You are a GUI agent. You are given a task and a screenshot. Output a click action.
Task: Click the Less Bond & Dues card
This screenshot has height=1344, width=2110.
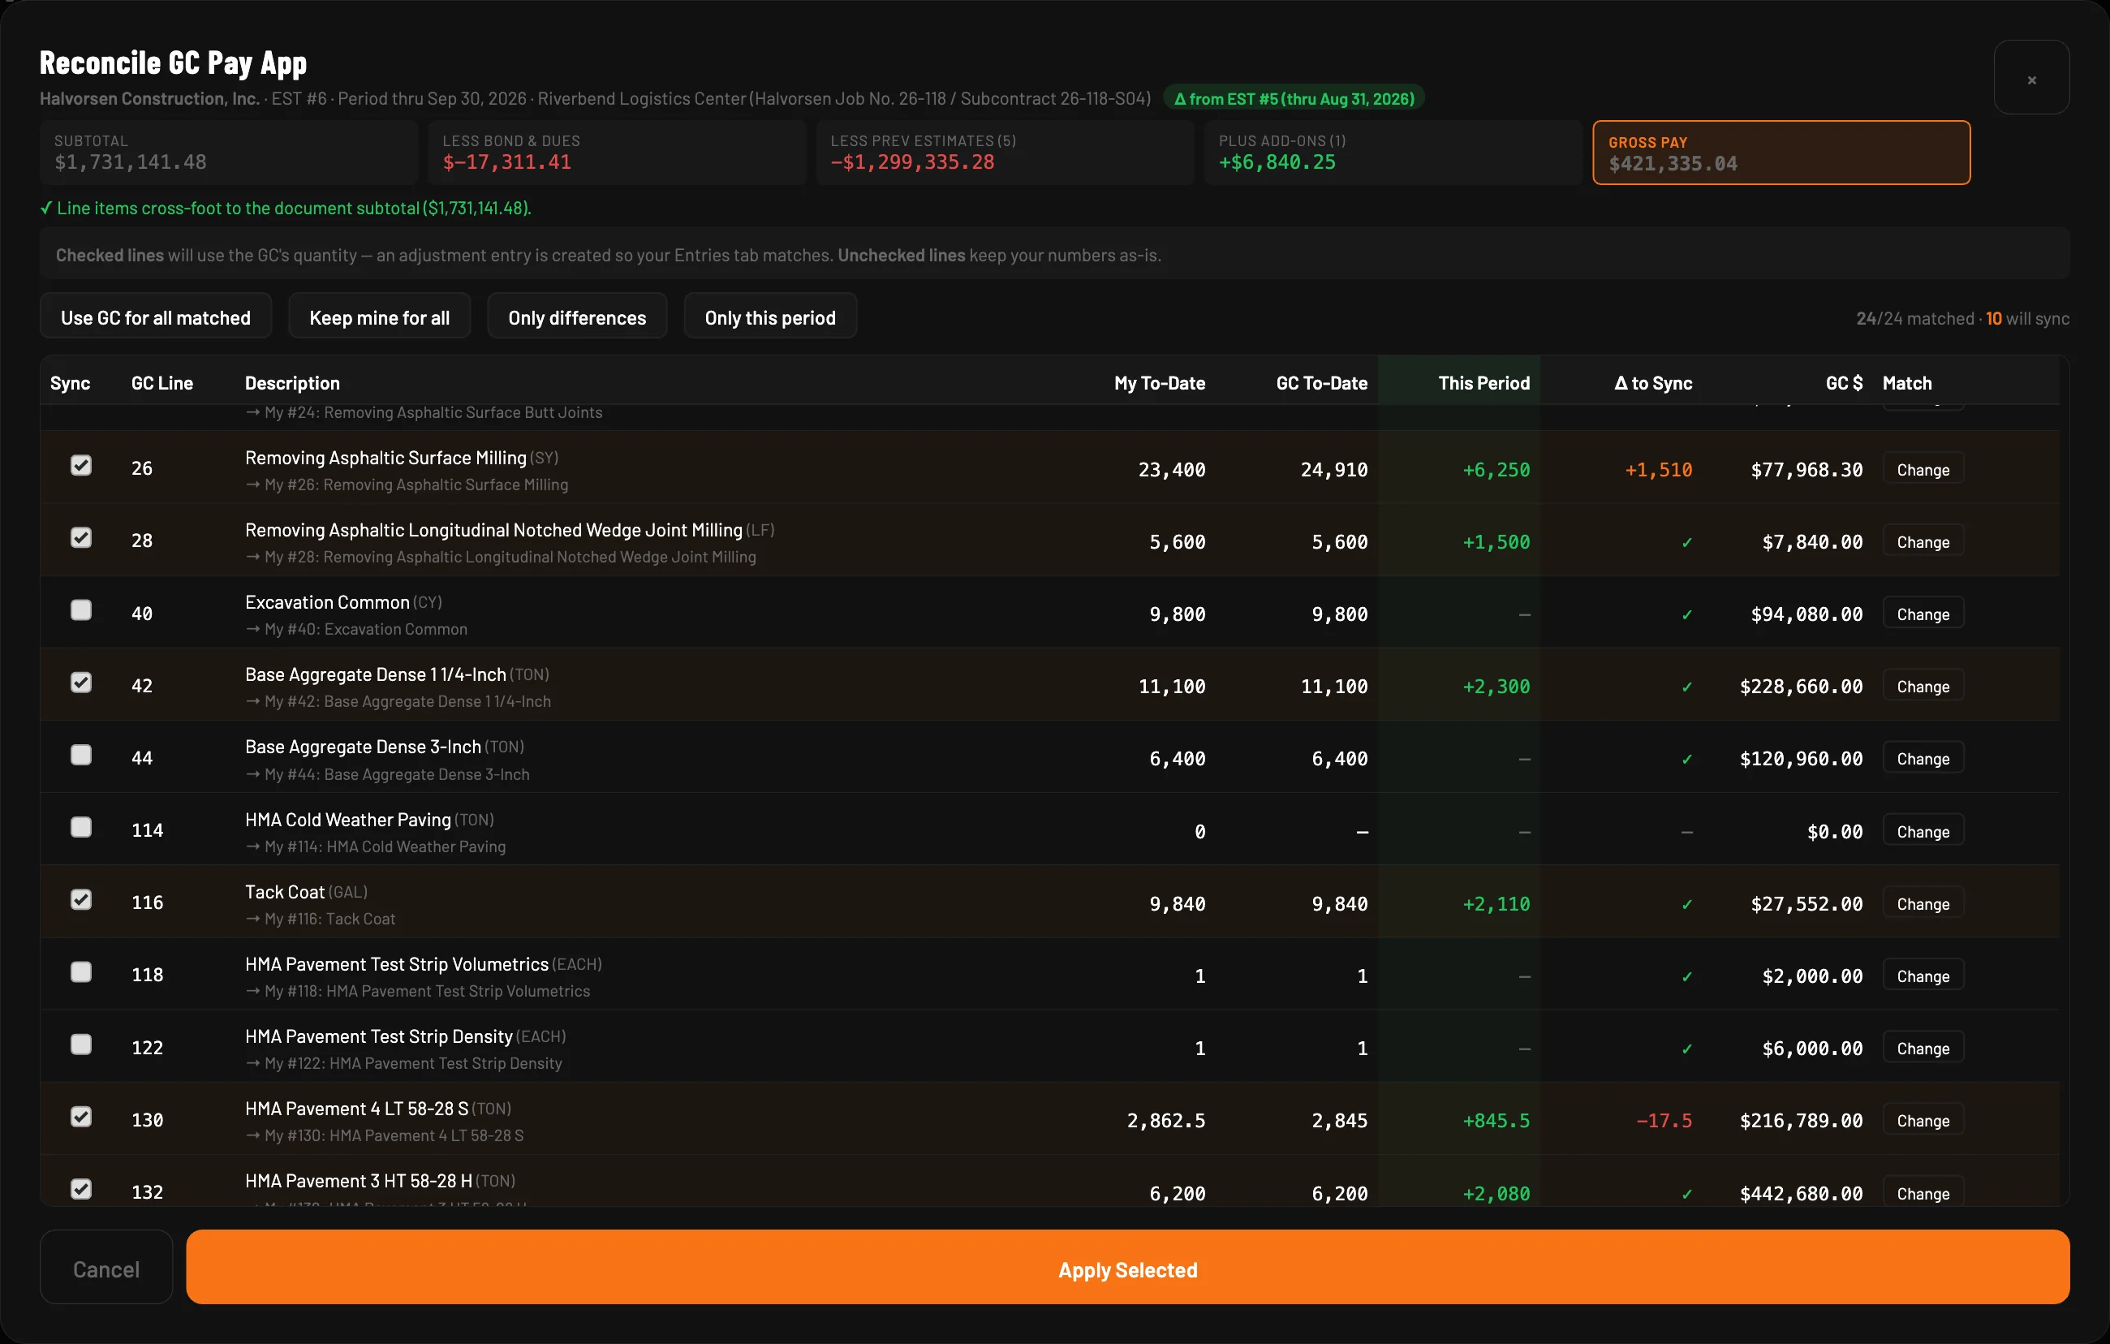[x=617, y=153]
